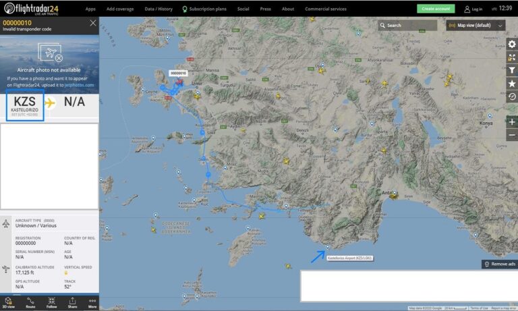Open the map settings gear
518x311 pixels.
coord(511,44)
